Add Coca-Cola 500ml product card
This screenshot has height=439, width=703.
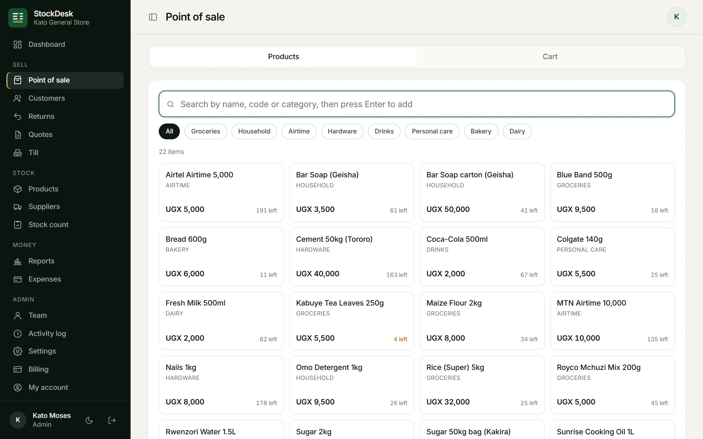tap(482, 257)
